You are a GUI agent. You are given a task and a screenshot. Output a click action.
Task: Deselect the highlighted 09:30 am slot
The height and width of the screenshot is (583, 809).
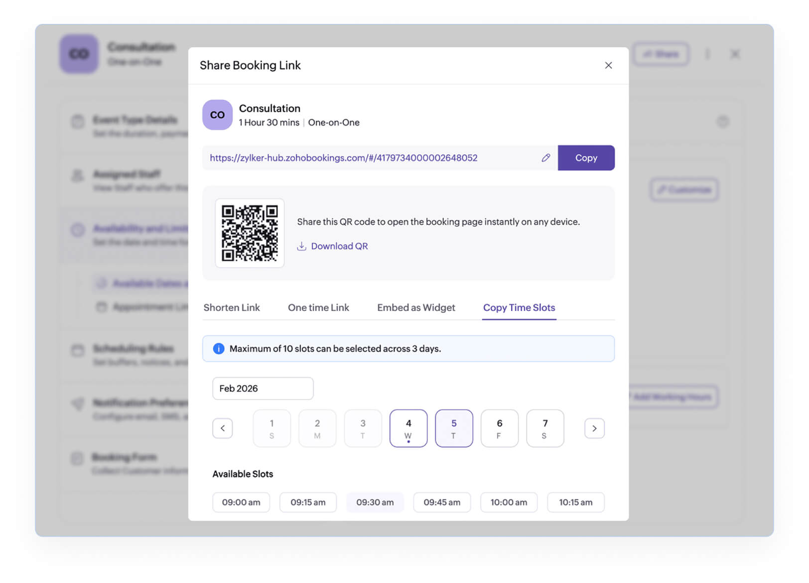pyautogui.click(x=375, y=502)
